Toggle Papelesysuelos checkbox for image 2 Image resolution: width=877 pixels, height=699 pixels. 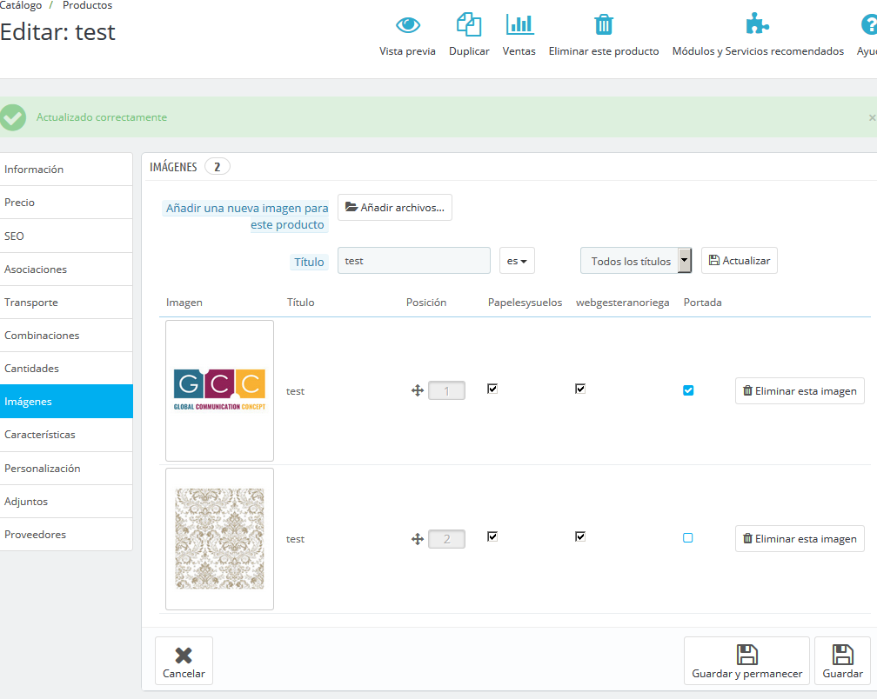coord(492,536)
